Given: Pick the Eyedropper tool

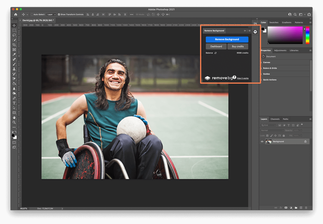Looking at the screenshot, I should (x=14, y=54).
